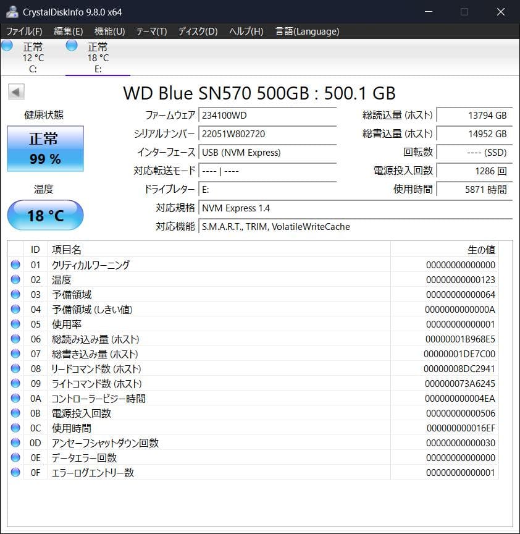The image size is (520, 534).
Task: Click status orb of row 0C 使用時間
Action: (15, 428)
